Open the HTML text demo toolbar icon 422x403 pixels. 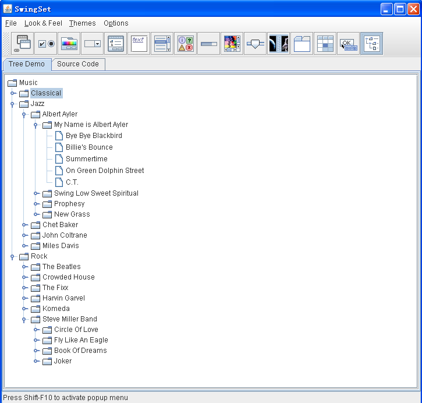pyautogui.click(x=139, y=44)
